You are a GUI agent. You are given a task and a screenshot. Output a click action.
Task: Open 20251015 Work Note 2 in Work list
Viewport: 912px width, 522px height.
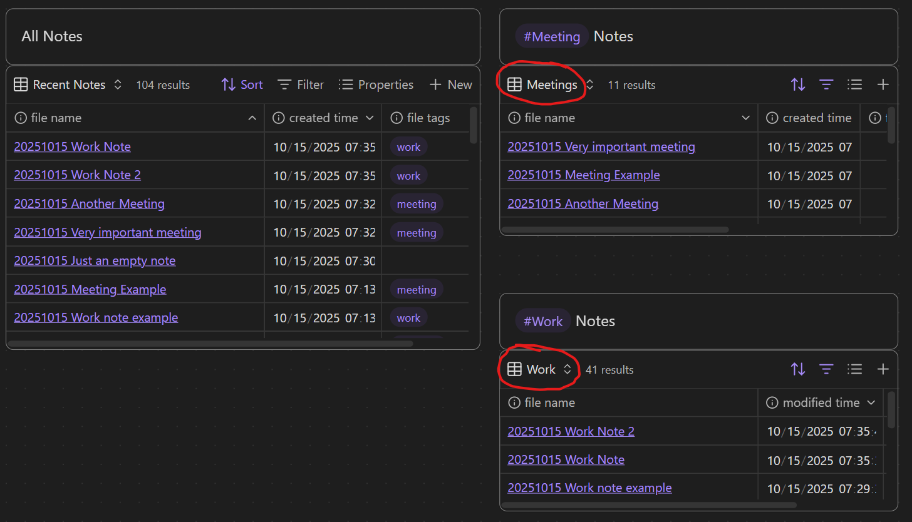tap(571, 431)
